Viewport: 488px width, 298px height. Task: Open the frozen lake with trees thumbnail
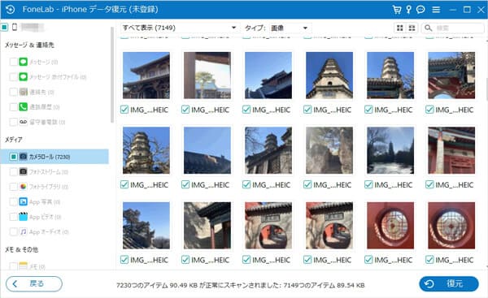tap(390, 150)
